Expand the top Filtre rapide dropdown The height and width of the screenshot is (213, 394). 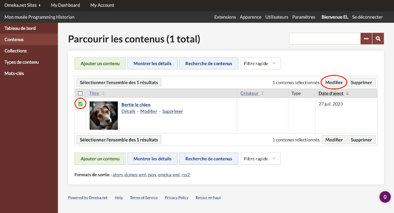click(260, 64)
